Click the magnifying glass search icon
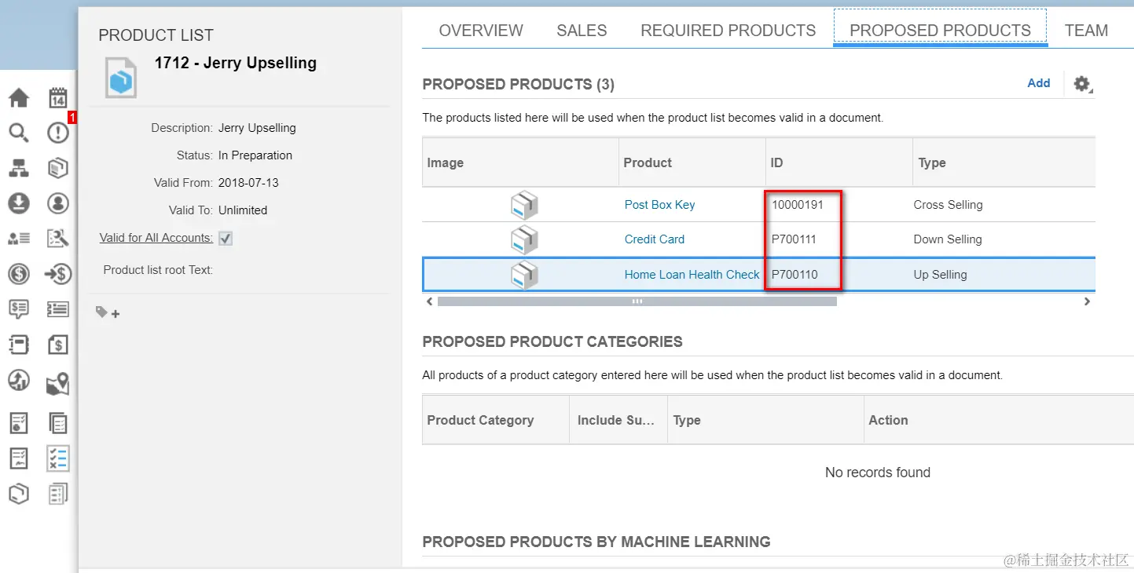 [x=19, y=133]
